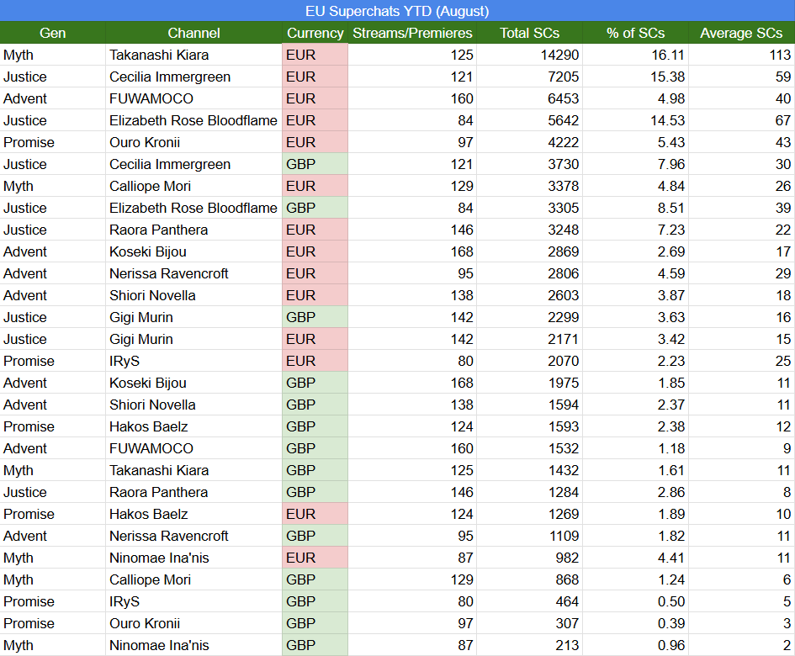Click Raora Panthera in the GBP row

click(158, 492)
